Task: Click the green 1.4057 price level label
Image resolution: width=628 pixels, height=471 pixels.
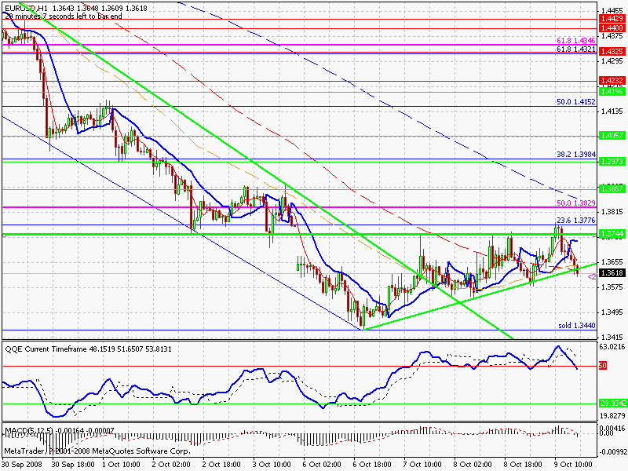Action: click(x=612, y=136)
